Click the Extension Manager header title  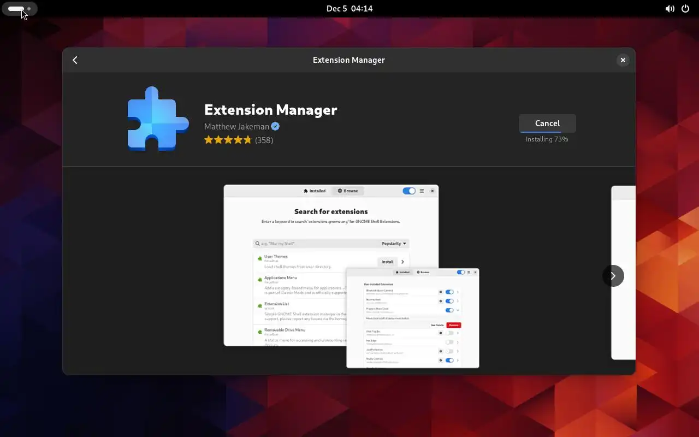pos(349,60)
